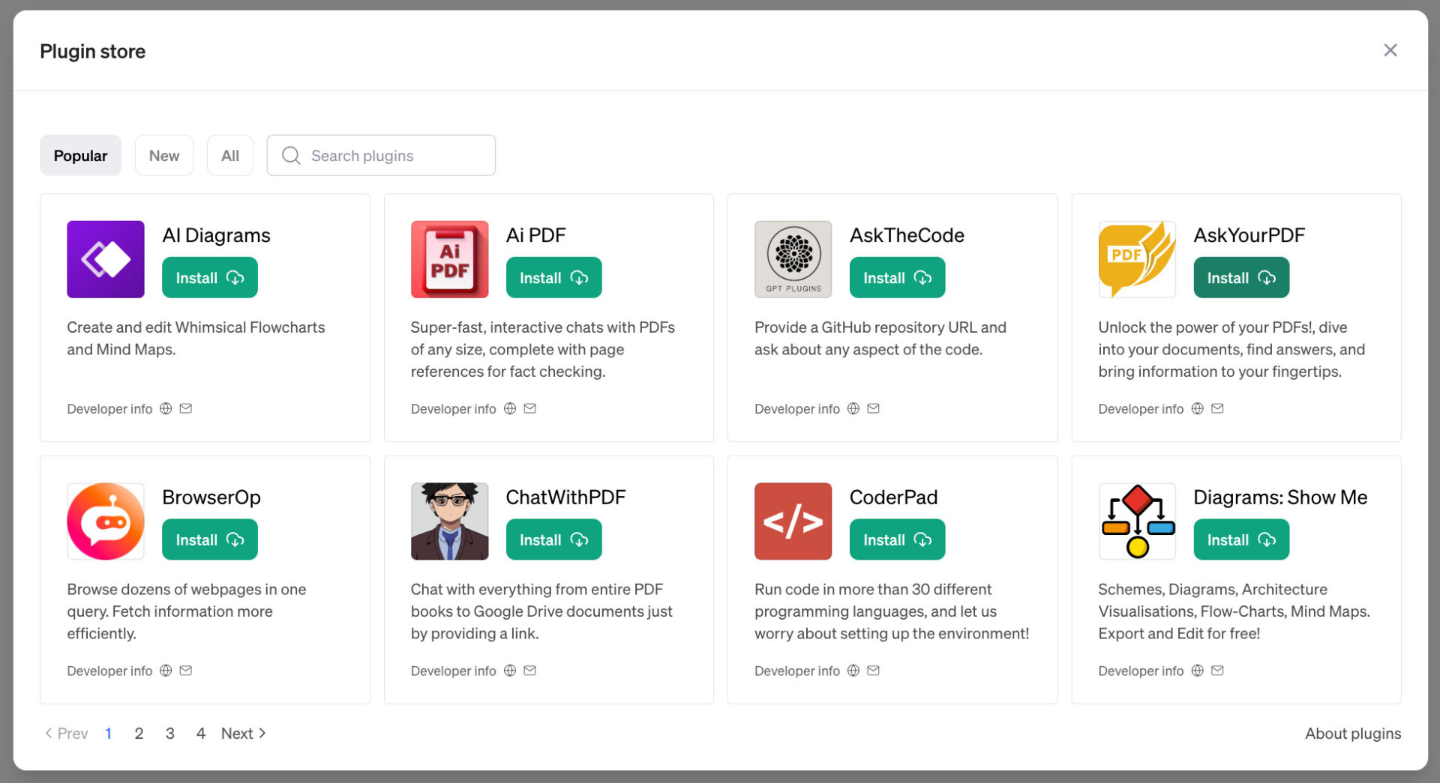Image resolution: width=1440 pixels, height=783 pixels.
Task: Switch to the New plugins tab
Action: pyautogui.click(x=163, y=156)
